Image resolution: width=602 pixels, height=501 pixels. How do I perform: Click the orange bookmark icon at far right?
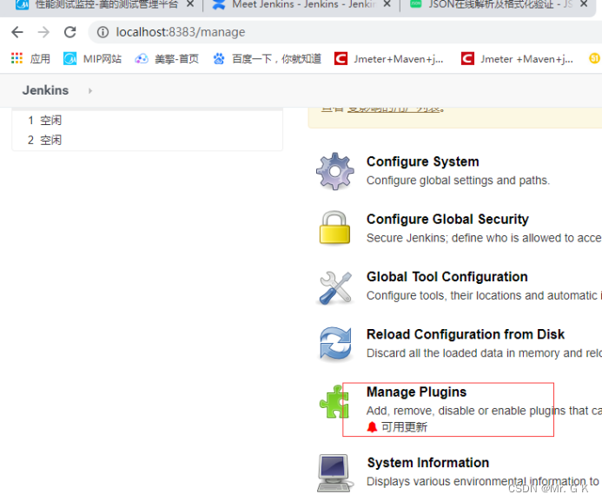(x=595, y=59)
